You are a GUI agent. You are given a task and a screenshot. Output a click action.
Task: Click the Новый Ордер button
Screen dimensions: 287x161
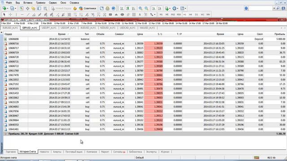(x=61, y=8)
